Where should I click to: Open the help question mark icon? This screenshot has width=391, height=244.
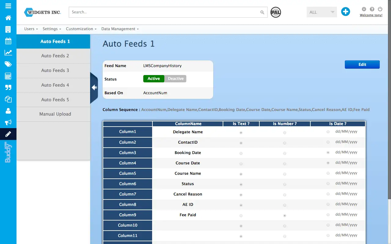(x=372, y=9)
